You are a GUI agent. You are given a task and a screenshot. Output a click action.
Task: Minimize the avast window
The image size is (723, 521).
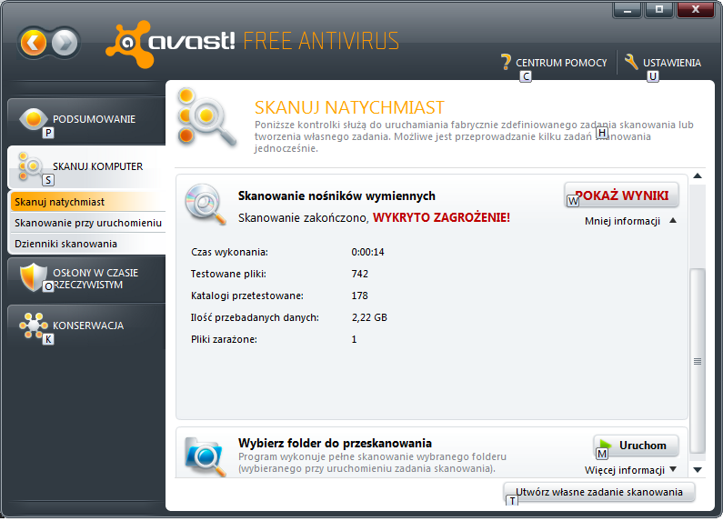point(628,10)
